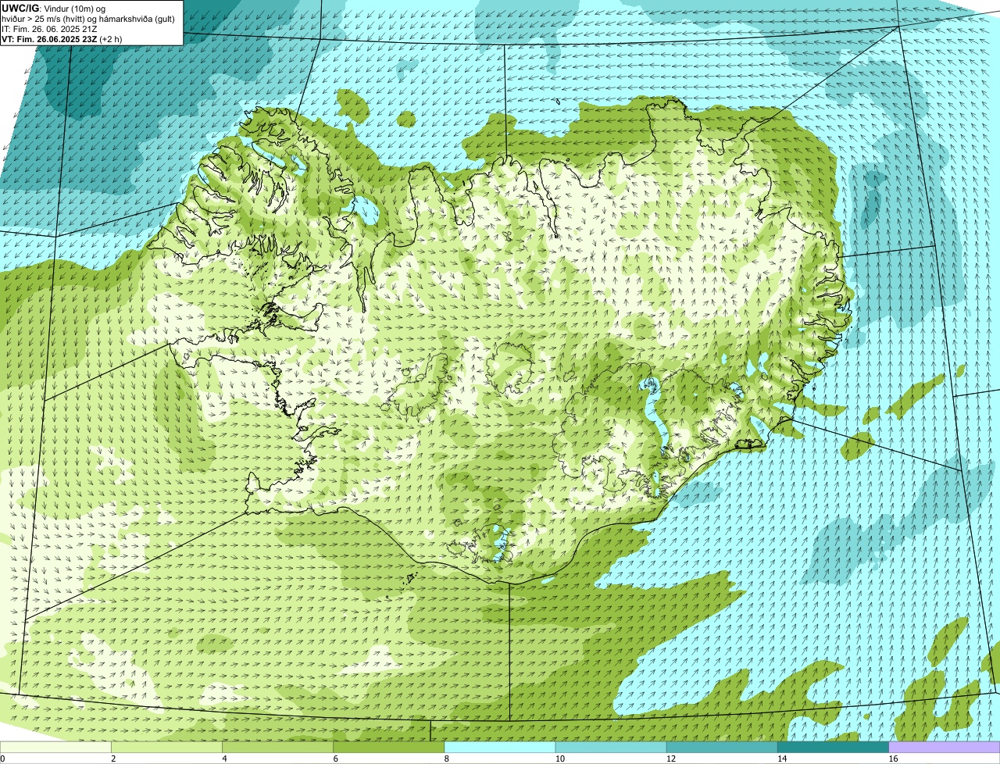Screen dimensions: 1000x764
Task: Click the legend scale label "12"
Action: (x=670, y=759)
